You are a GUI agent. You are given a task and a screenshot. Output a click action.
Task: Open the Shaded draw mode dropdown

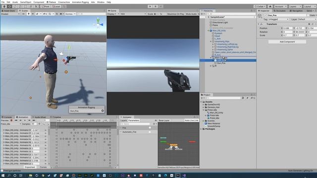tap(10, 14)
